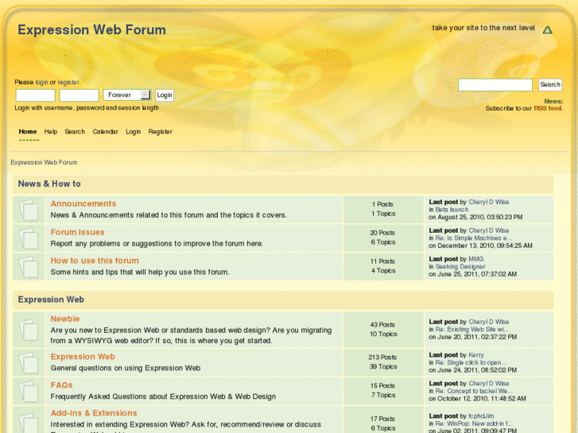Open the Add-Ins & Extensions board

[94, 413]
